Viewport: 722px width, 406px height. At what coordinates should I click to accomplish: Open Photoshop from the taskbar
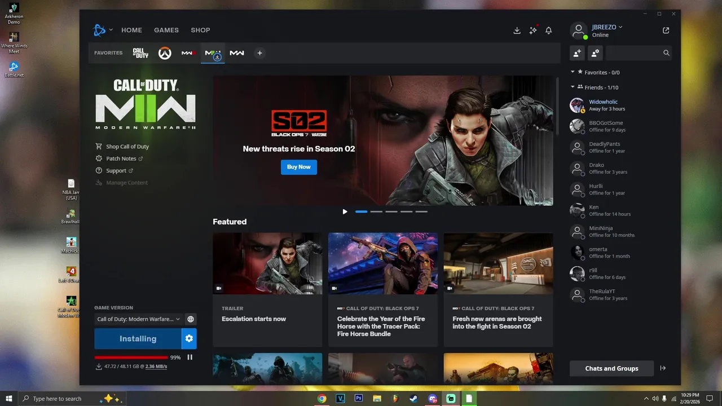(358, 398)
